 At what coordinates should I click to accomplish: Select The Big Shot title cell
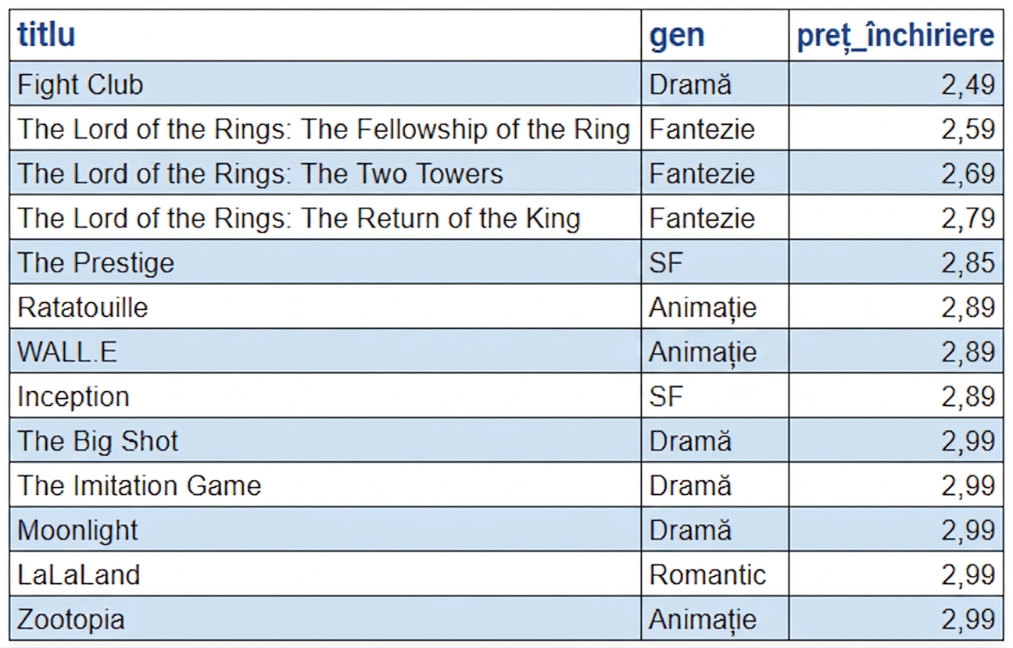pos(325,440)
